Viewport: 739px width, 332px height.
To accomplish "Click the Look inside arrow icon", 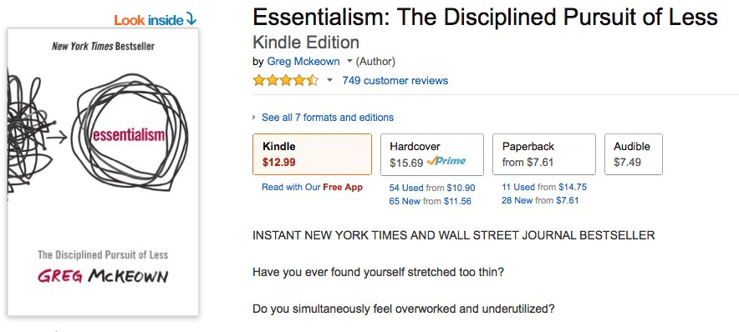I will pos(191,19).
